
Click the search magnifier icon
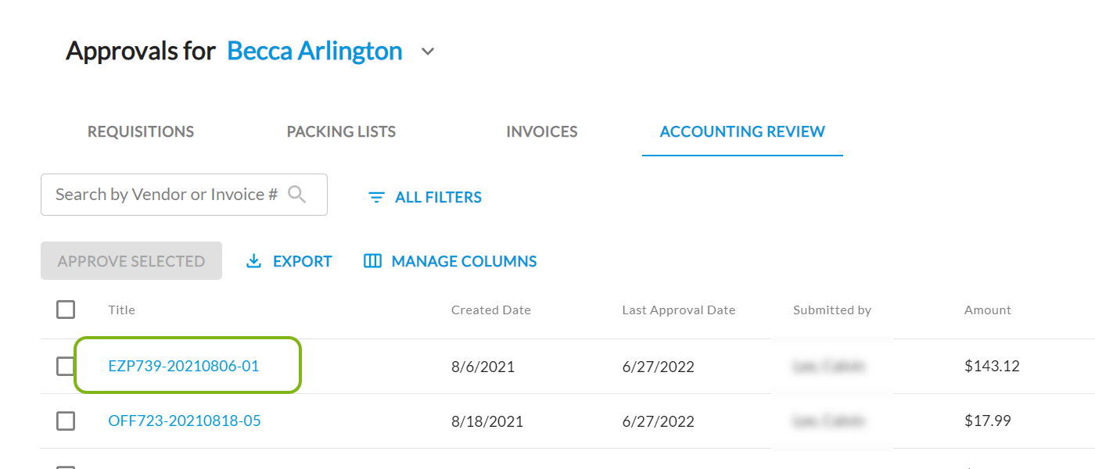[x=297, y=194]
